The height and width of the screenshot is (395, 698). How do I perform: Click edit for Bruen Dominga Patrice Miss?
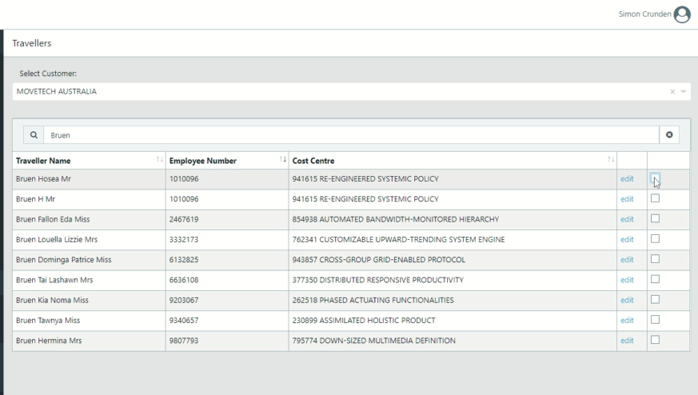click(x=627, y=259)
